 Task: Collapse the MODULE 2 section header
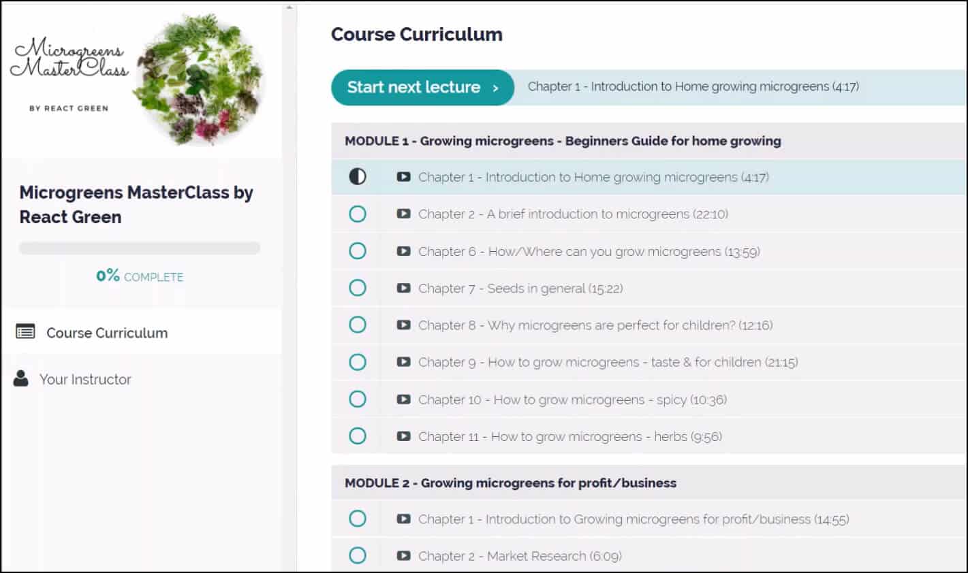point(649,482)
